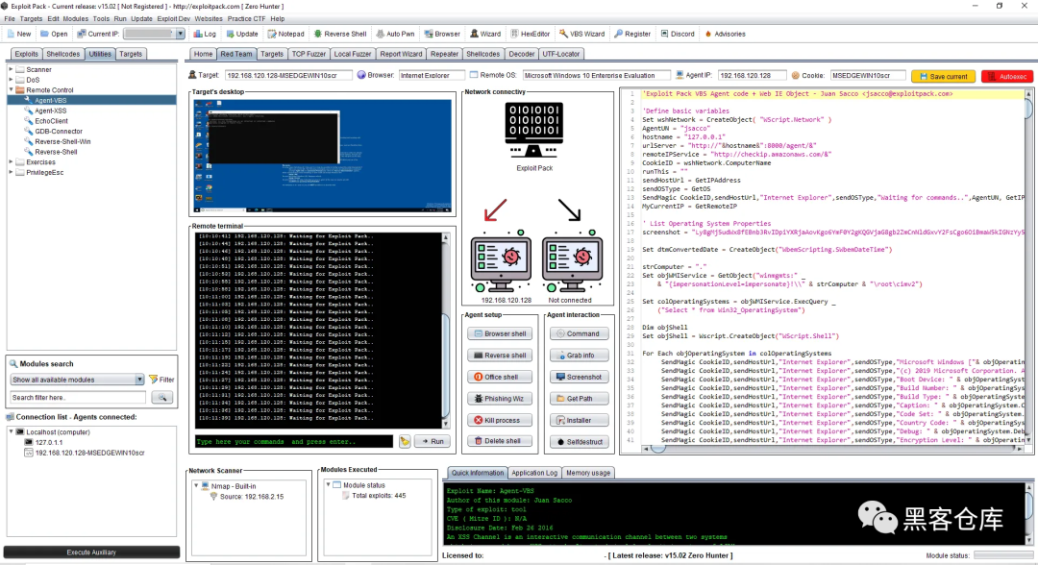This screenshot has width=1038, height=565.
Task: Launch Notepad from the toolbar
Action: pos(286,34)
